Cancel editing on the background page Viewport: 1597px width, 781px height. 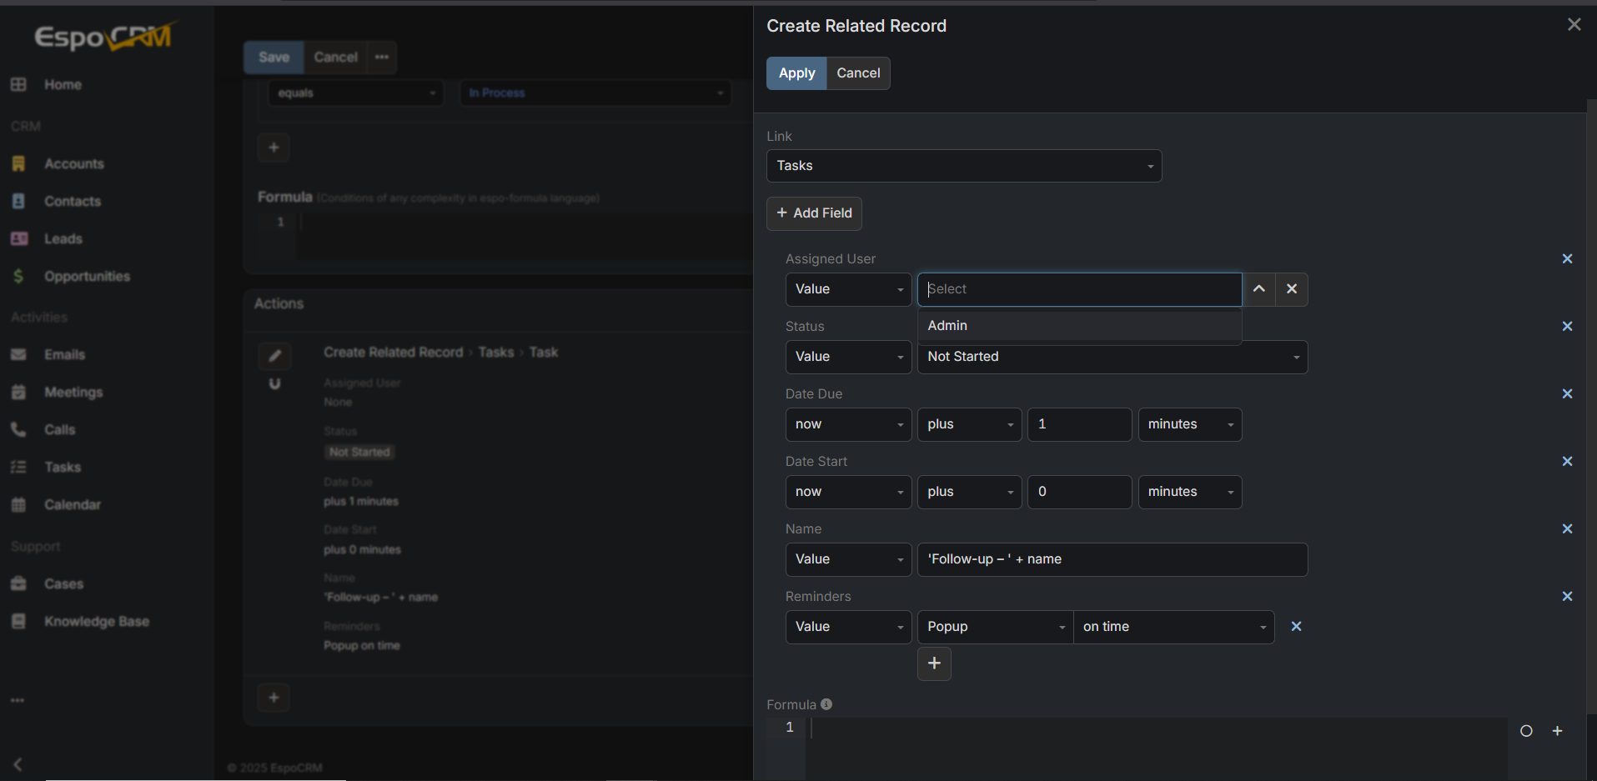[335, 58]
